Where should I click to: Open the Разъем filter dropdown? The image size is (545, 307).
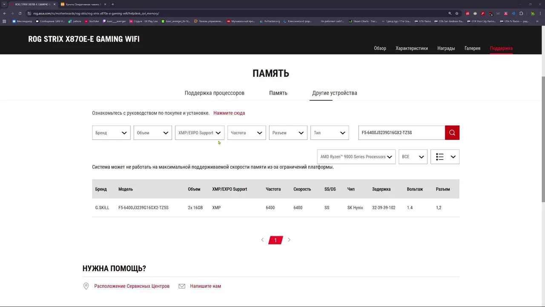(x=288, y=133)
